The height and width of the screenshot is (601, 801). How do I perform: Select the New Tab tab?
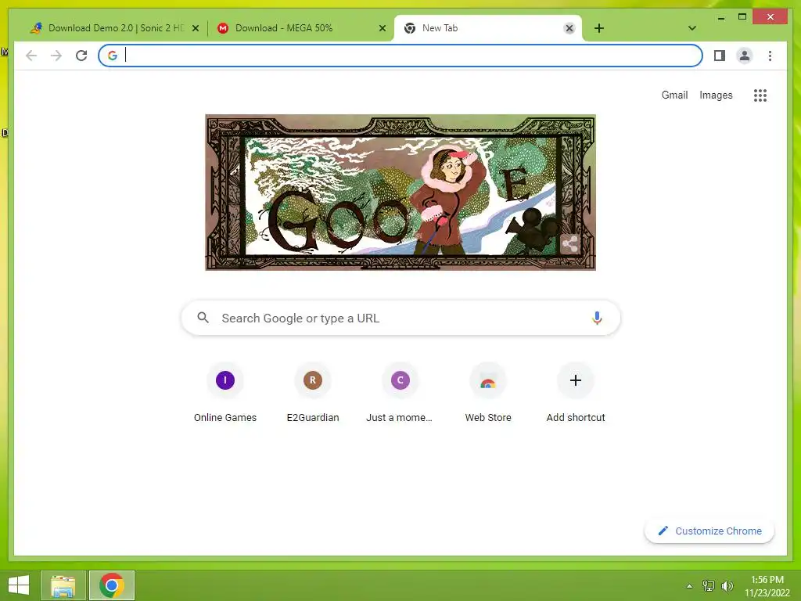click(x=487, y=28)
